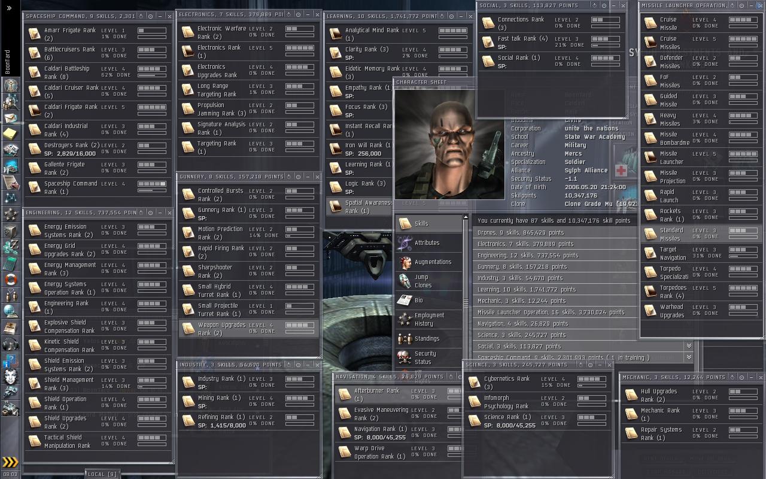Select the Shield Management skill row
The width and height of the screenshot is (766, 479).
coord(98,384)
